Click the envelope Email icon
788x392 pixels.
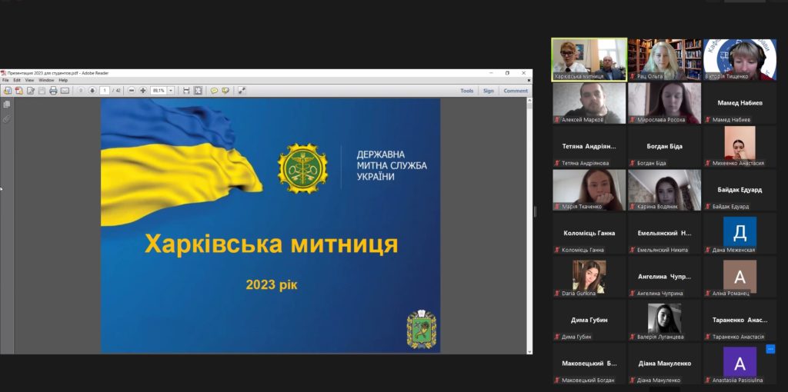pos(65,91)
